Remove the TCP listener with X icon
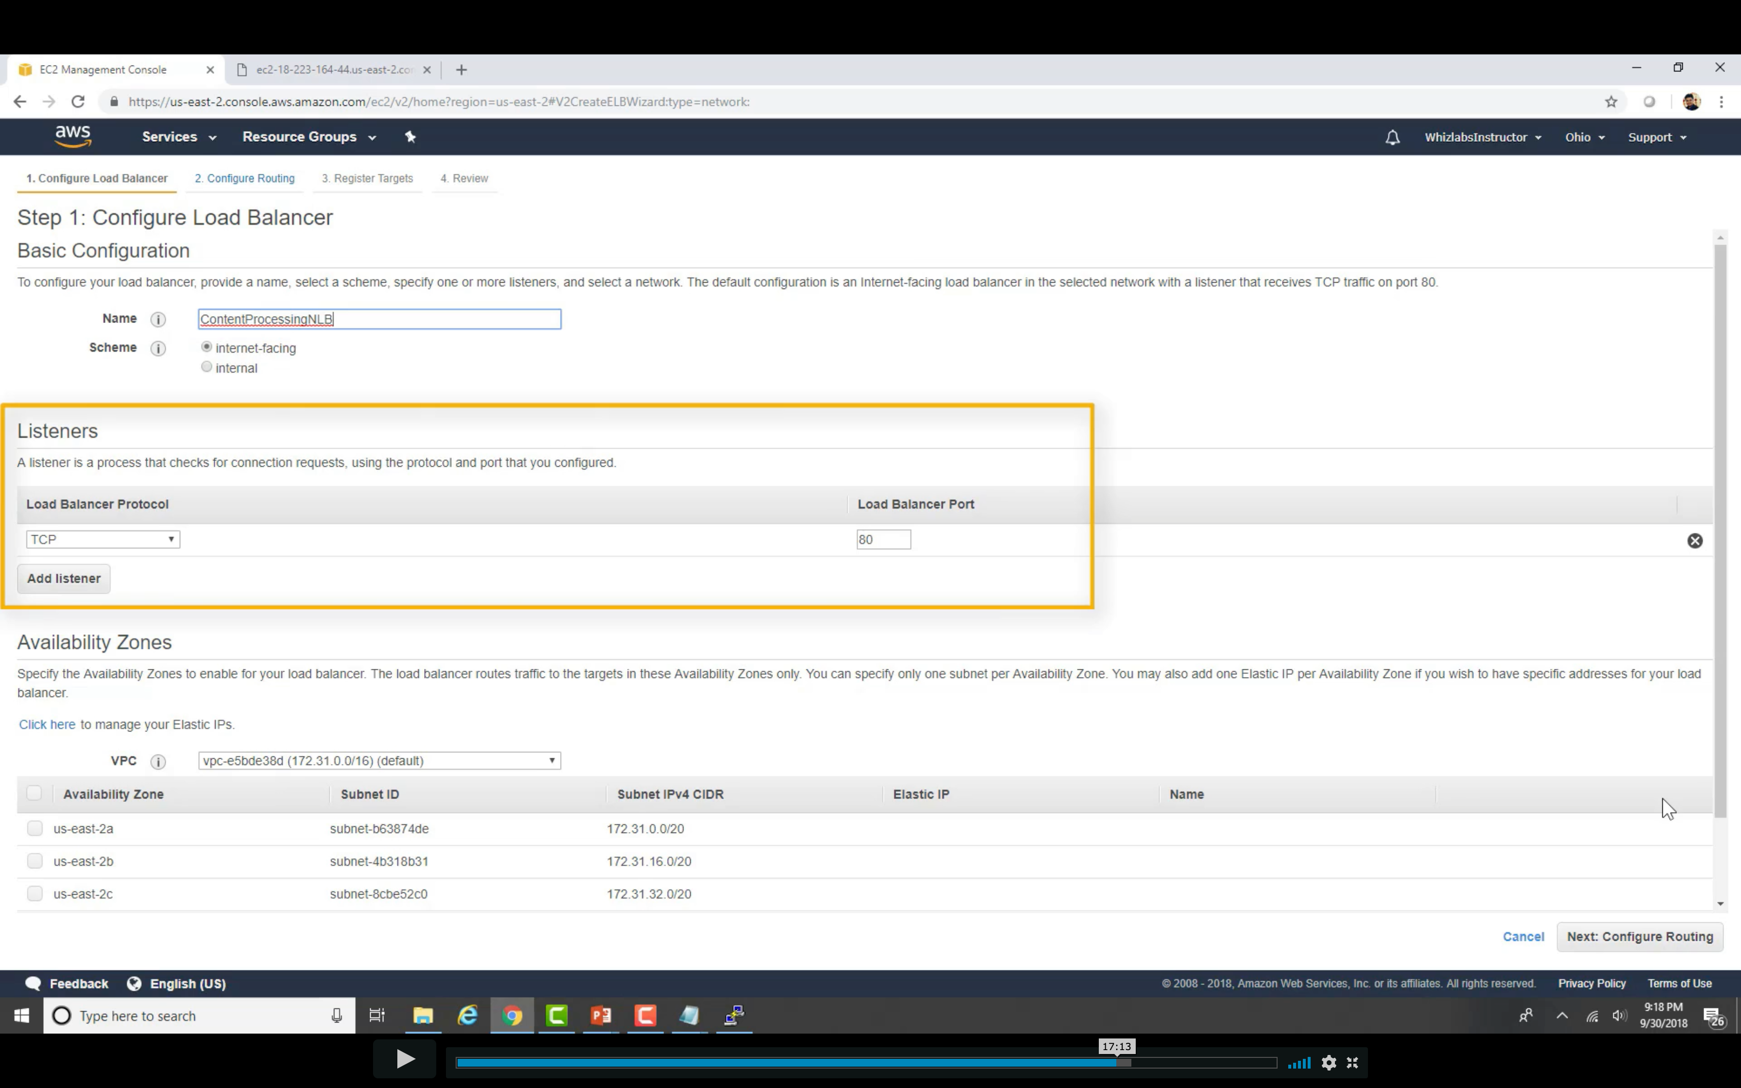Image resolution: width=1741 pixels, height=1088 pixels. pos(1694,541)
